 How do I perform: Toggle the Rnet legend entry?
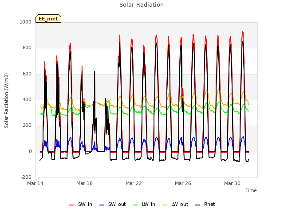(205, 204)
